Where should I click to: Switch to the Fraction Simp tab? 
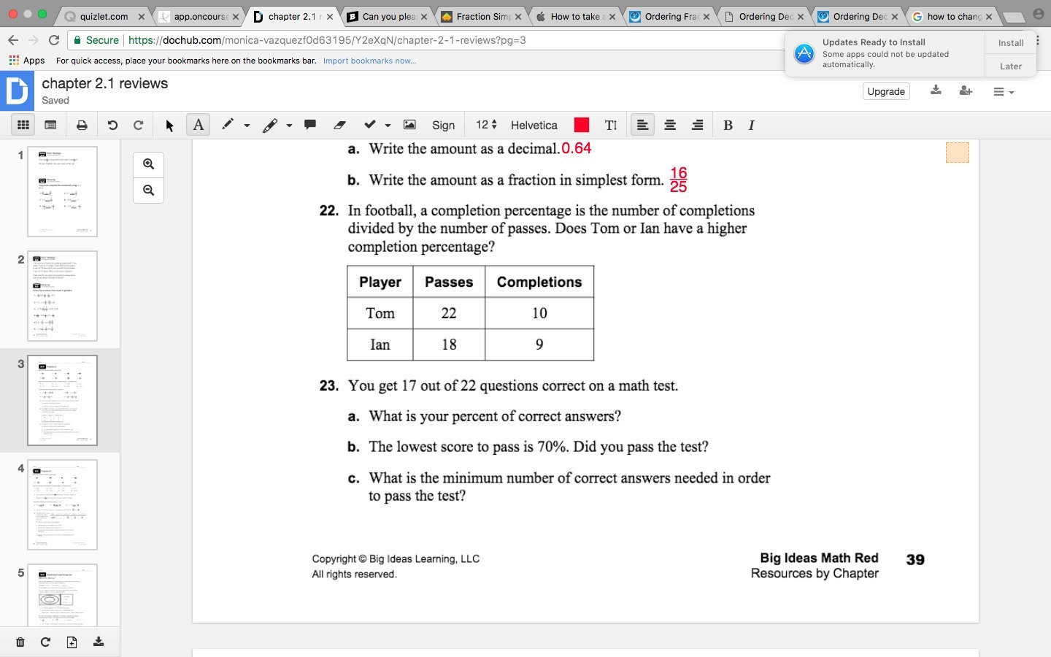coord(481,16)
